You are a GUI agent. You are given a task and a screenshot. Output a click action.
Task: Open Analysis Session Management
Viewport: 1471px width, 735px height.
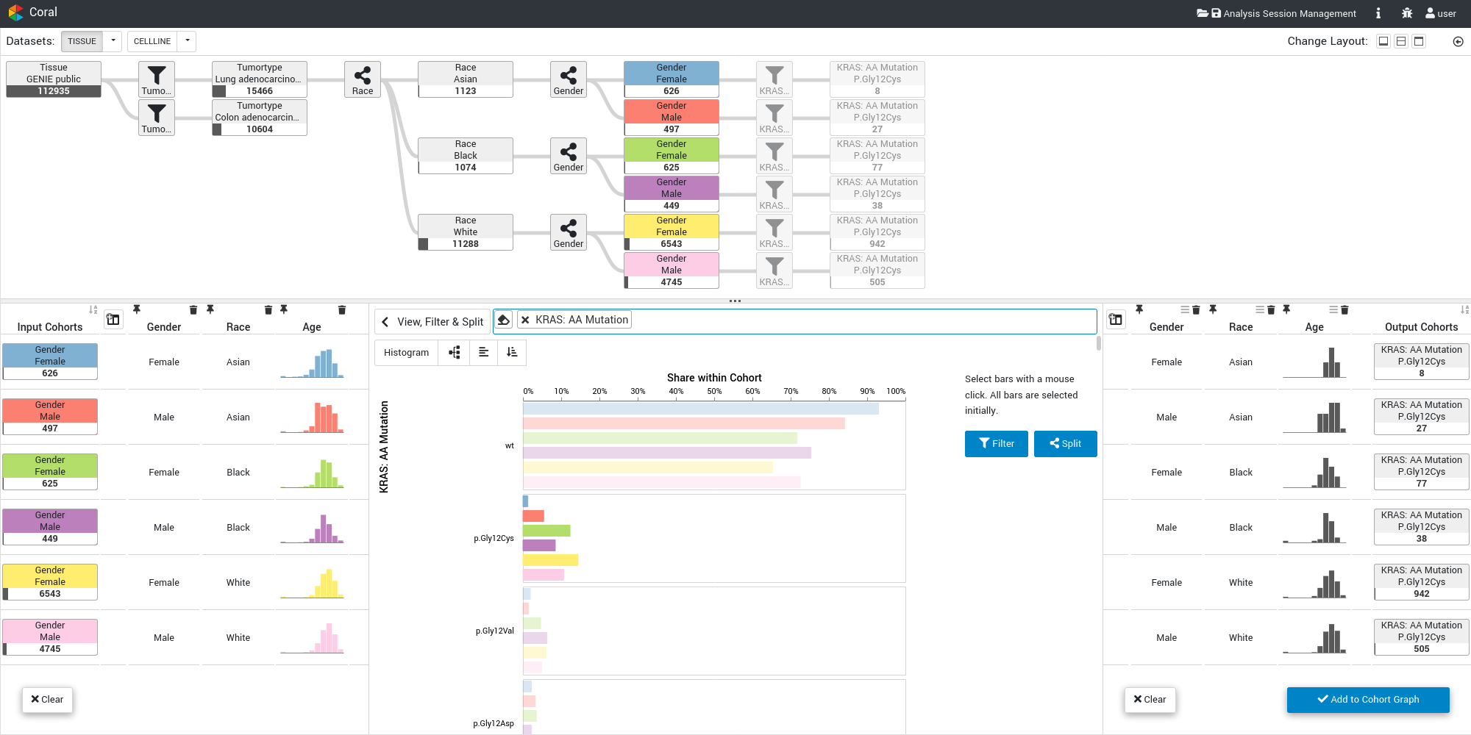coord(1276,13)
